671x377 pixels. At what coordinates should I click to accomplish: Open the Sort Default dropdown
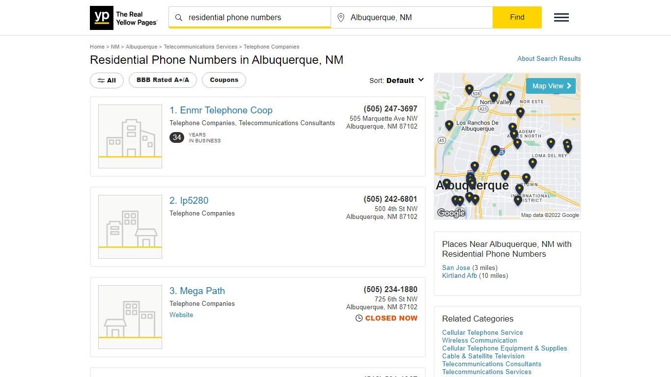396,81
